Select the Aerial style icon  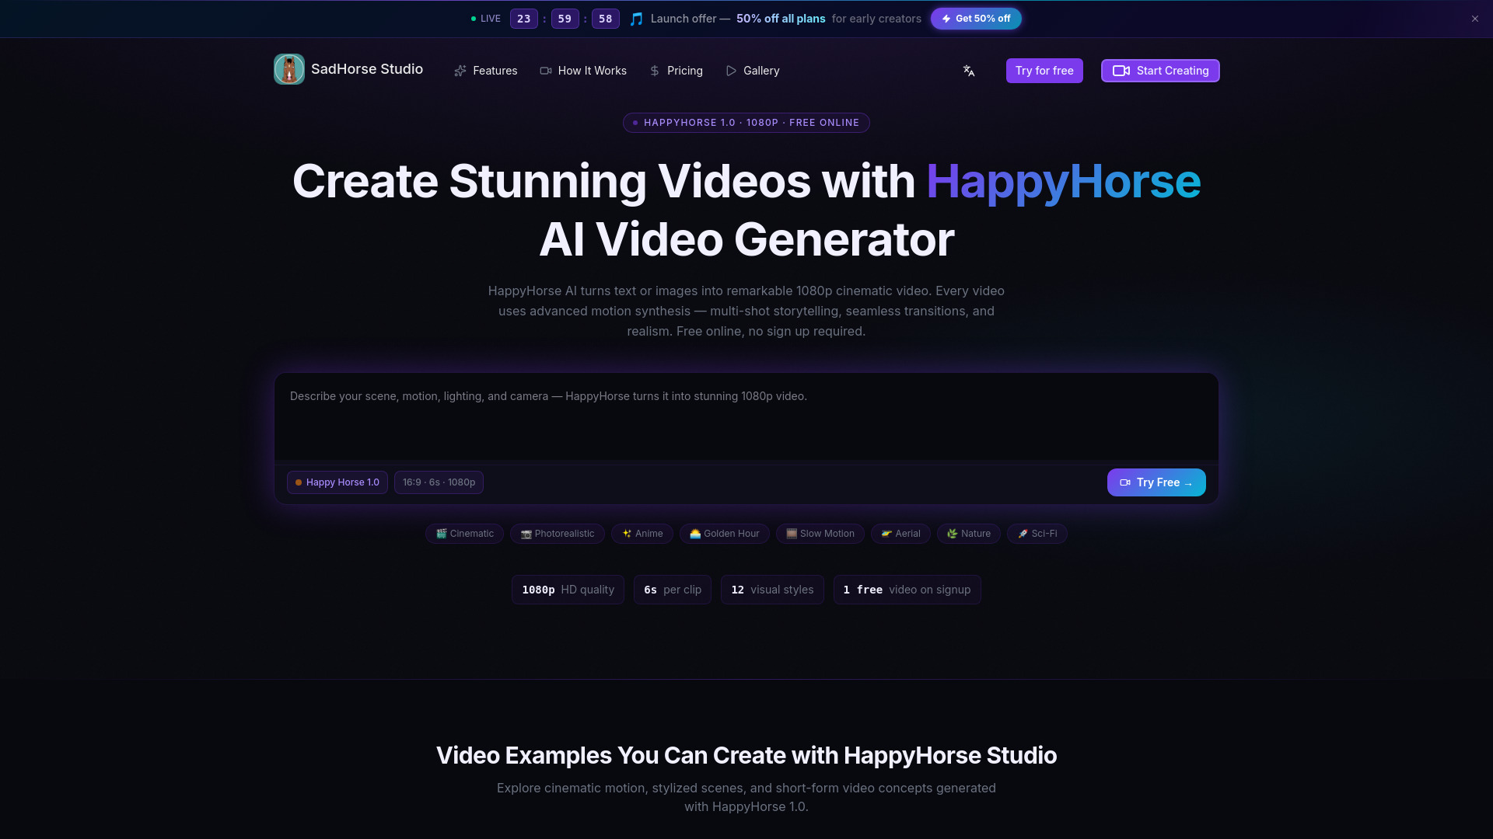click(886, 534)
